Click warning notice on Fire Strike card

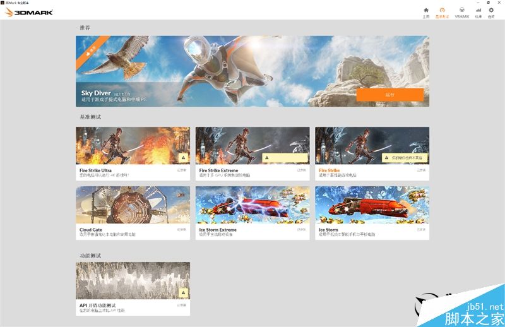(x=405, y=158)
